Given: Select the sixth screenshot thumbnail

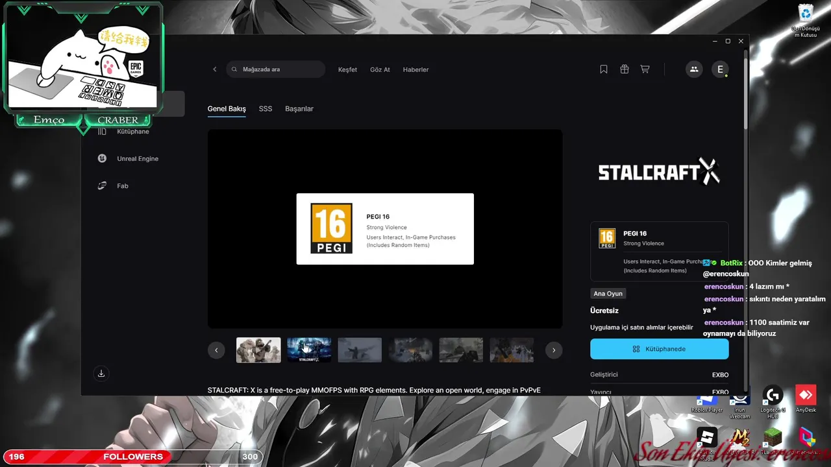Looking at the screenshot, I should coord(512,350).
